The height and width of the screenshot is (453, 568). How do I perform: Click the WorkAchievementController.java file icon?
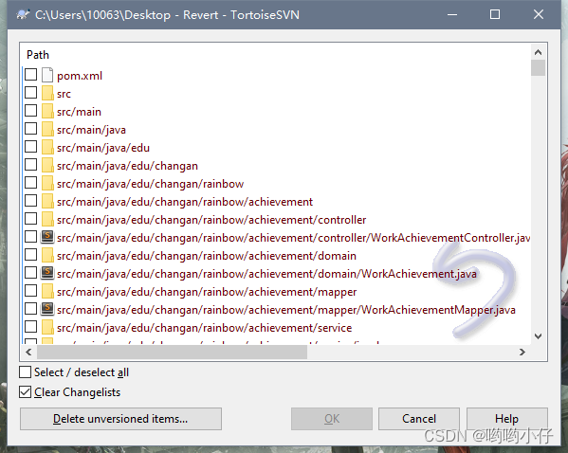point(47,237)
